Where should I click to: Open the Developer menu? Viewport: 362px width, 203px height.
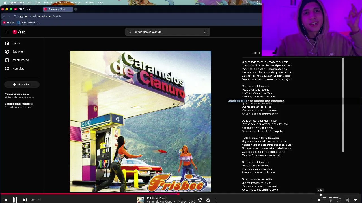point(76,3)
